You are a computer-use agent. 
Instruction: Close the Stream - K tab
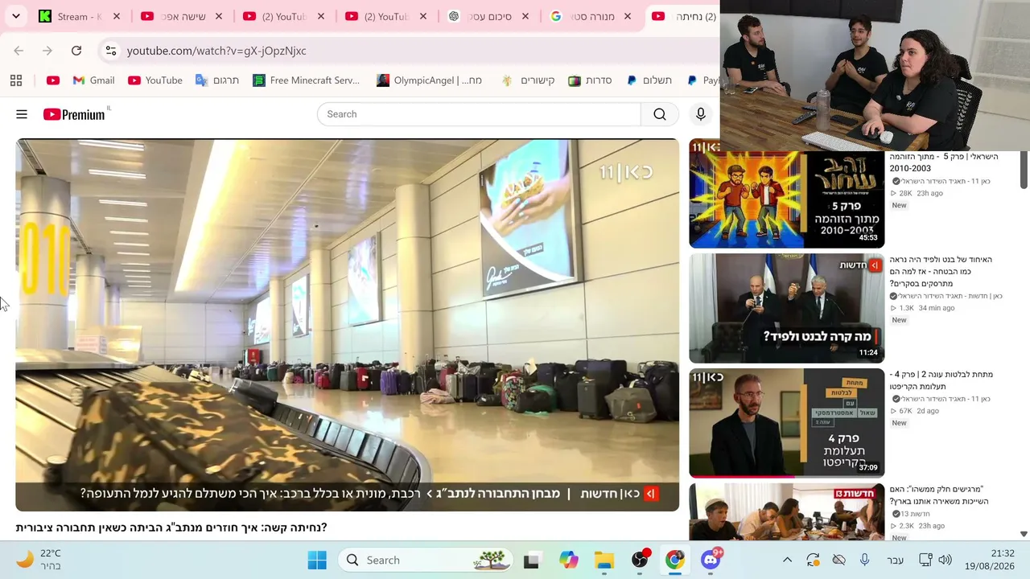[x=117, y=16]
